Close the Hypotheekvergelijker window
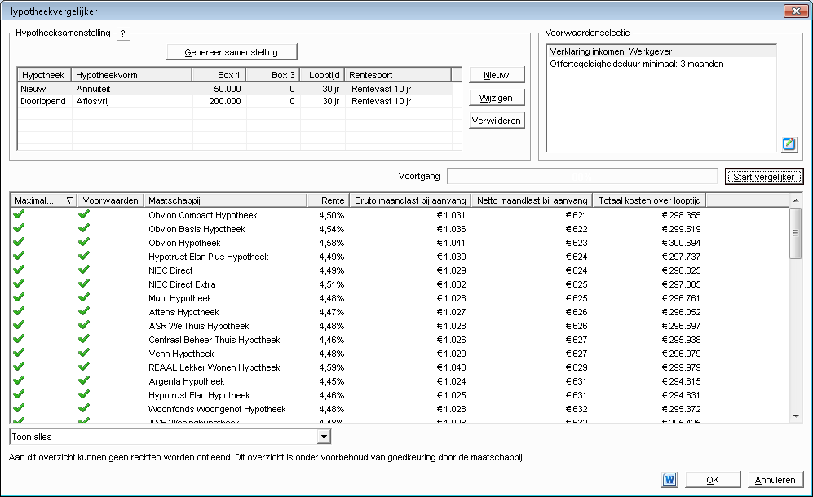Viewport: 813px width, 497px height. click(796, 11)
